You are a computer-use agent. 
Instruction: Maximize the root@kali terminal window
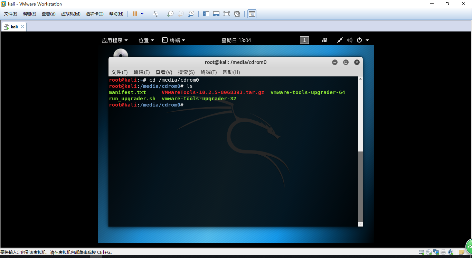click(x=346, y=62)
